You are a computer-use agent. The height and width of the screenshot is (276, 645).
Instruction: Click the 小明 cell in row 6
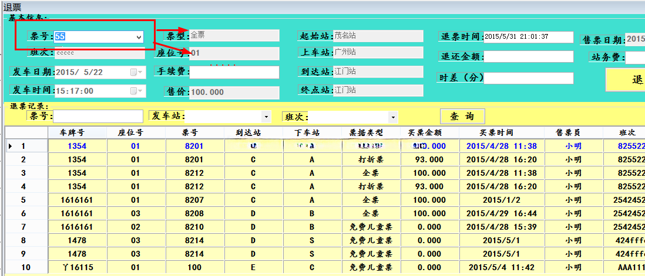pyautogui.click(x=573, y=214)
